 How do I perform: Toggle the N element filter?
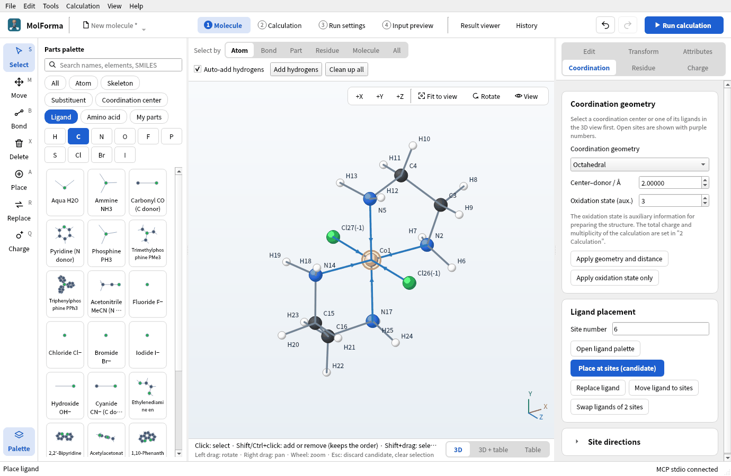point(102,136)
